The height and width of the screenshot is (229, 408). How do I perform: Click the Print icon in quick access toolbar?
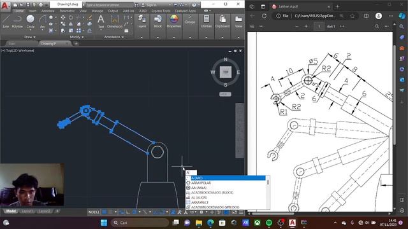(x=41, y=4)
